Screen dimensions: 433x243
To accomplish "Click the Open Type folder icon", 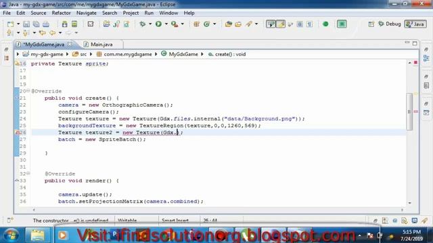I will click(229, 24).
